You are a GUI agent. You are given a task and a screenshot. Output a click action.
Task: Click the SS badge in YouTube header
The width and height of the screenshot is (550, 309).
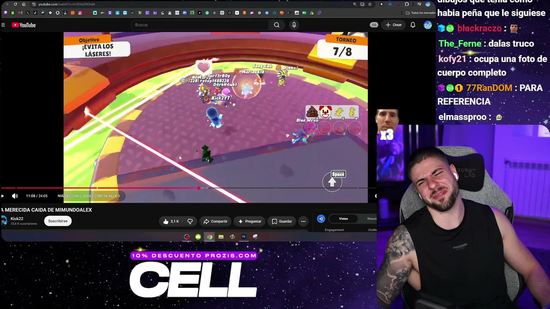374,25
